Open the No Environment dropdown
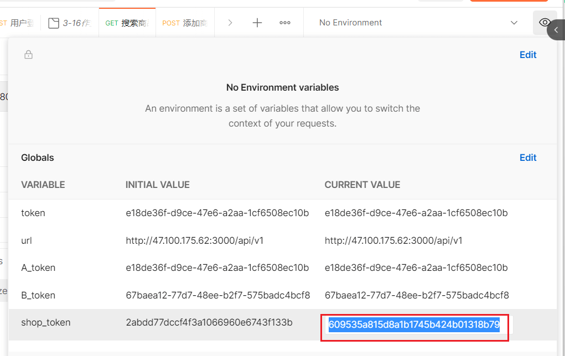The image size is (565, 356). [x=418, y=23]
